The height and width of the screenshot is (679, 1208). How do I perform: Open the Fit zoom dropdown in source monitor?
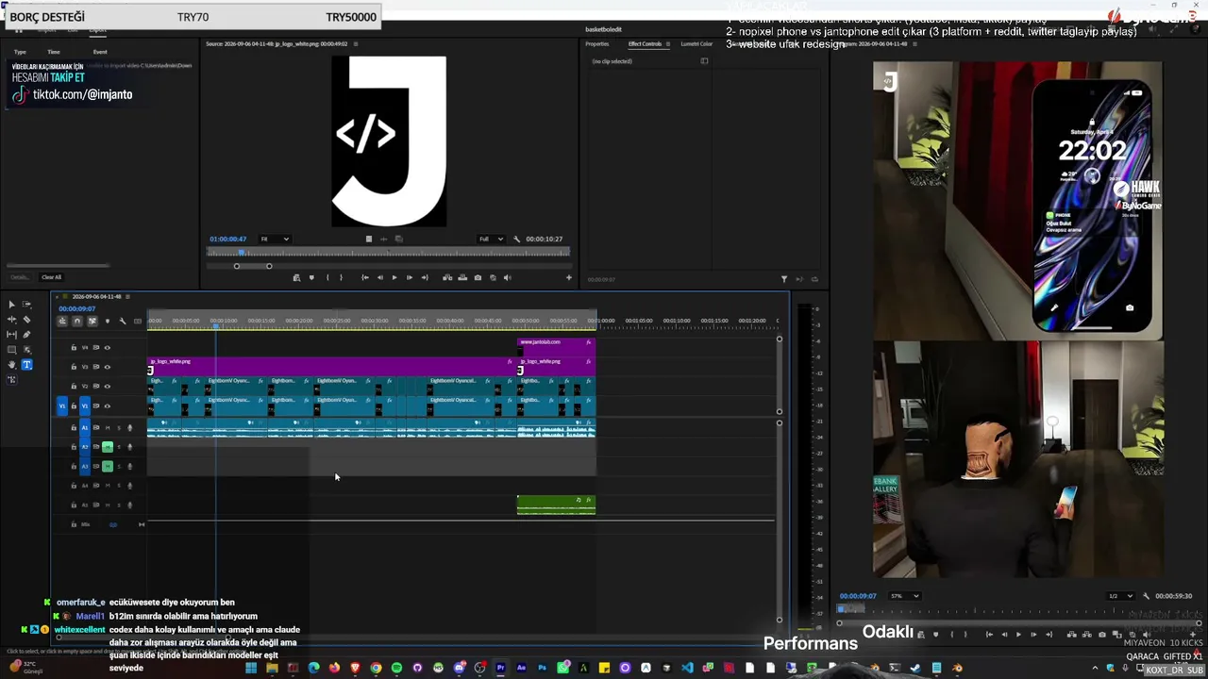click(x=275, y=240)
